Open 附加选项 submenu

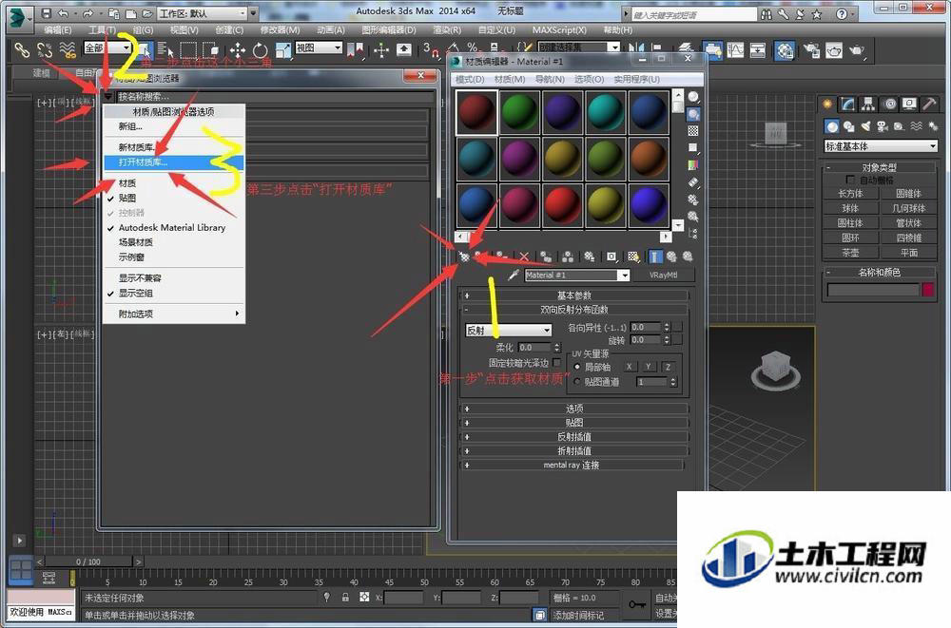point(174,314)
